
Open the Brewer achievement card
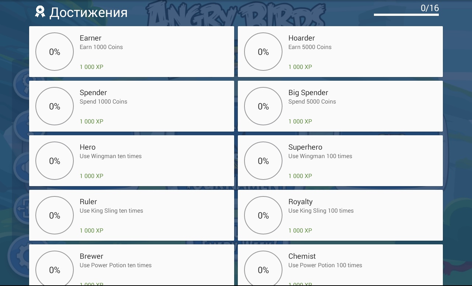[x=132, y=265]
